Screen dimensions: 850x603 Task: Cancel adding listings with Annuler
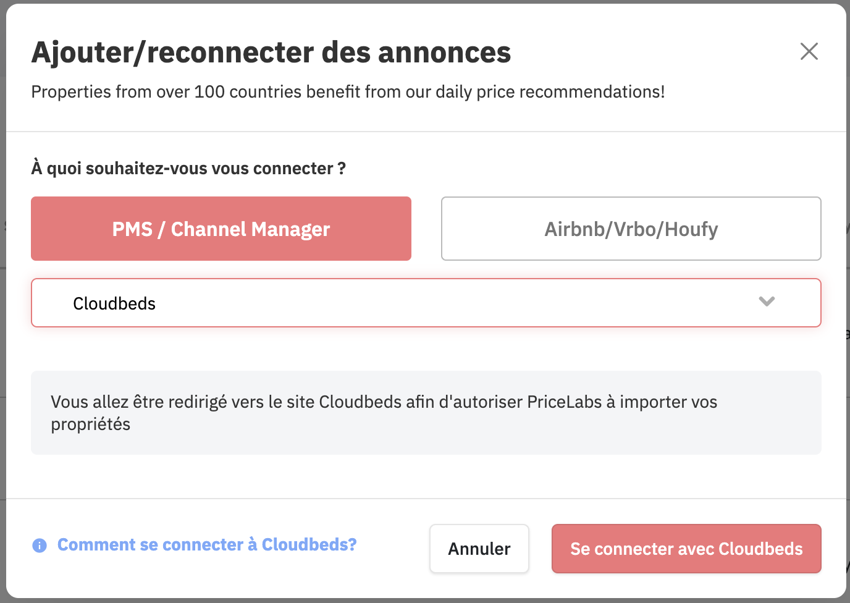[479, 549]
